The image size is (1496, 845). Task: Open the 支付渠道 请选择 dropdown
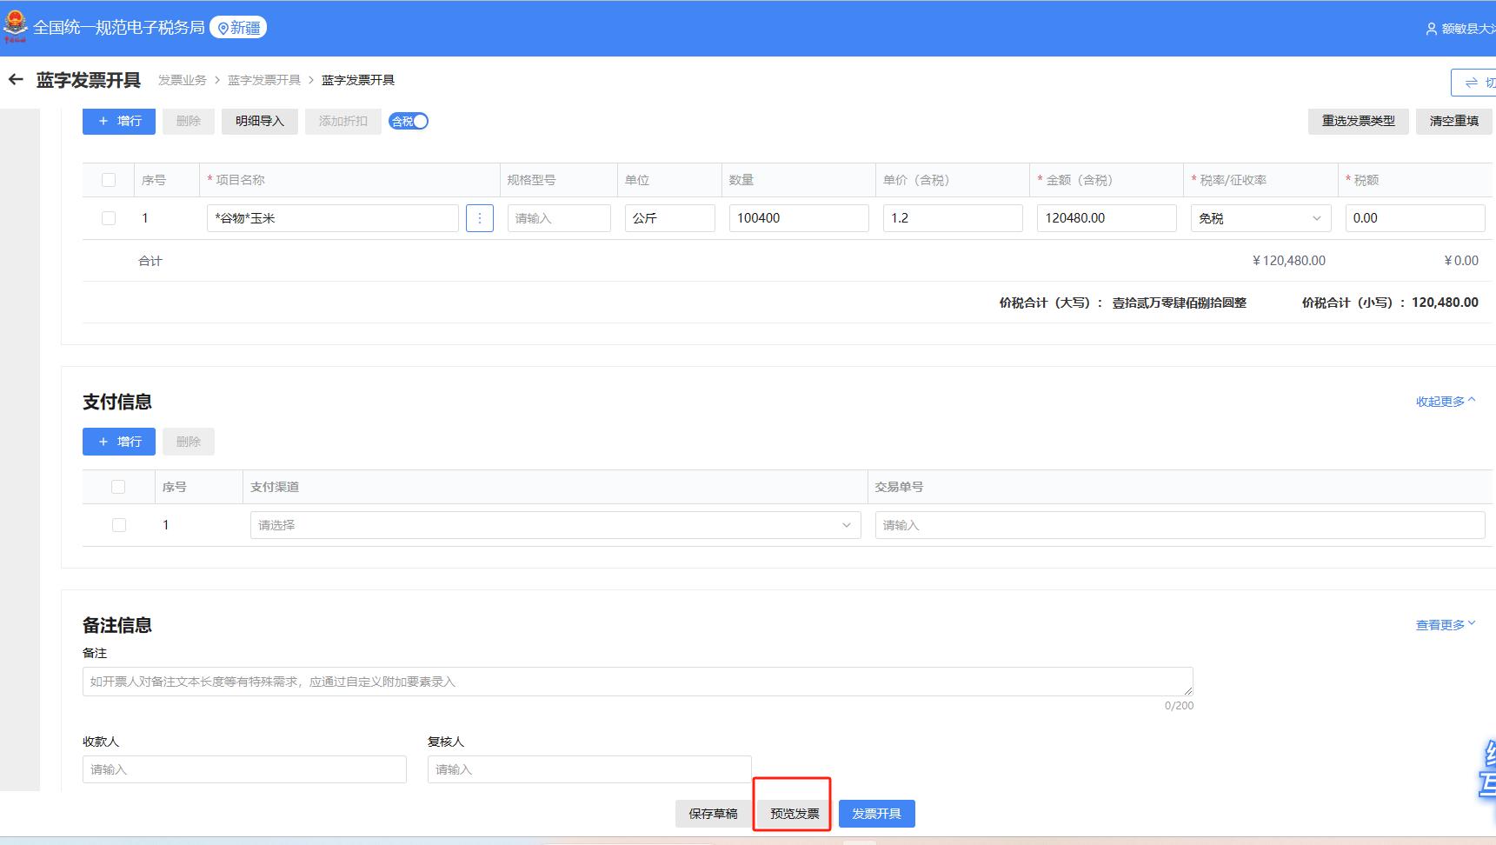coord(555,525)
